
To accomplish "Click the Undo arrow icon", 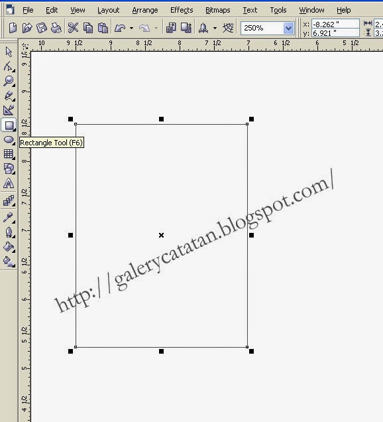I will click(120, 28).
